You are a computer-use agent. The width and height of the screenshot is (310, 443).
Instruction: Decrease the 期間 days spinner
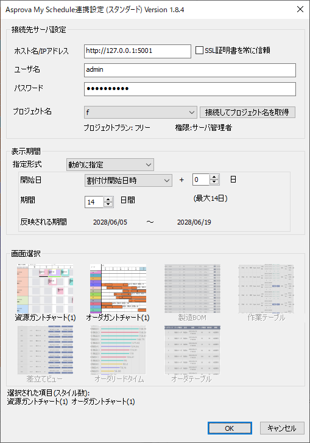click(x=108, y=204)
